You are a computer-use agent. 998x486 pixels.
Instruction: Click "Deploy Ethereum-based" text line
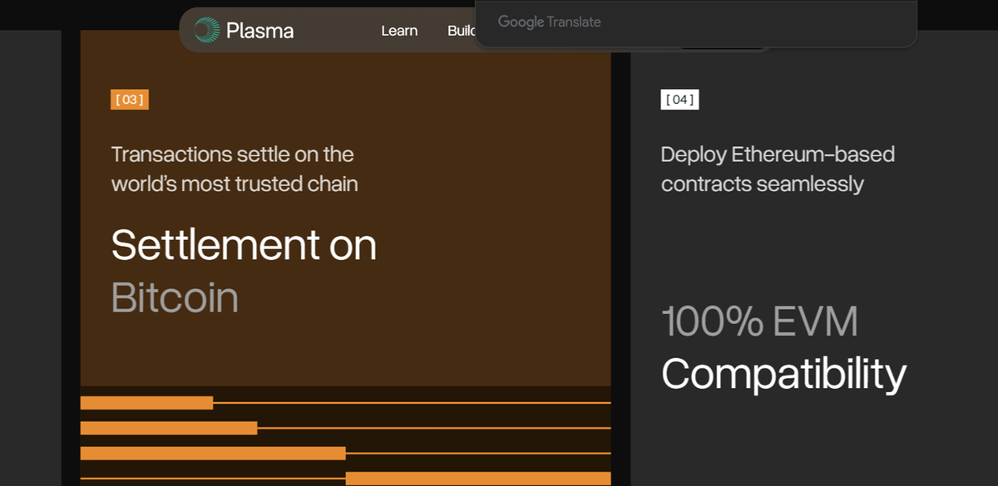778,155
